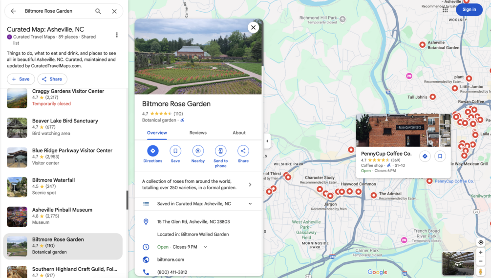Viewport: 491px width, 278px height.
Task: Clear the search with the X icon
Action: 114,11
